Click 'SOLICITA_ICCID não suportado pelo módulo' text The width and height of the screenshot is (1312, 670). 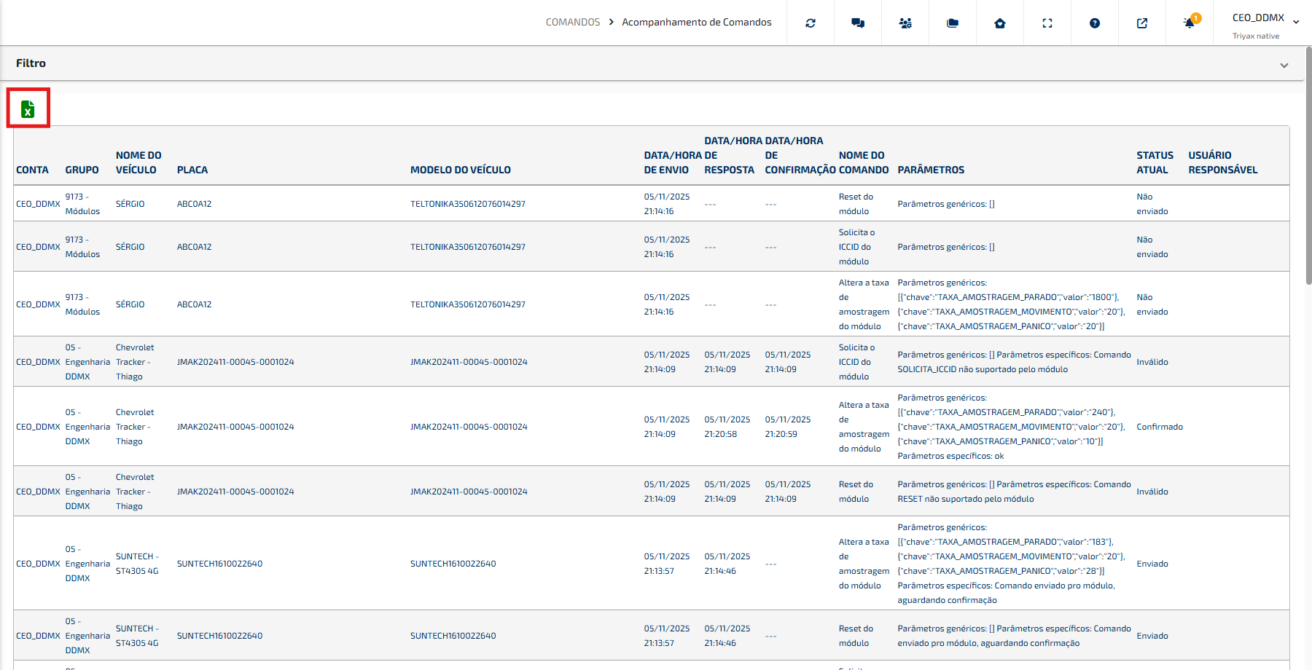(x=983, y=369)
